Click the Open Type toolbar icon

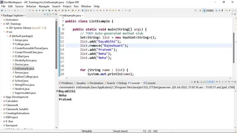(73, 11)
